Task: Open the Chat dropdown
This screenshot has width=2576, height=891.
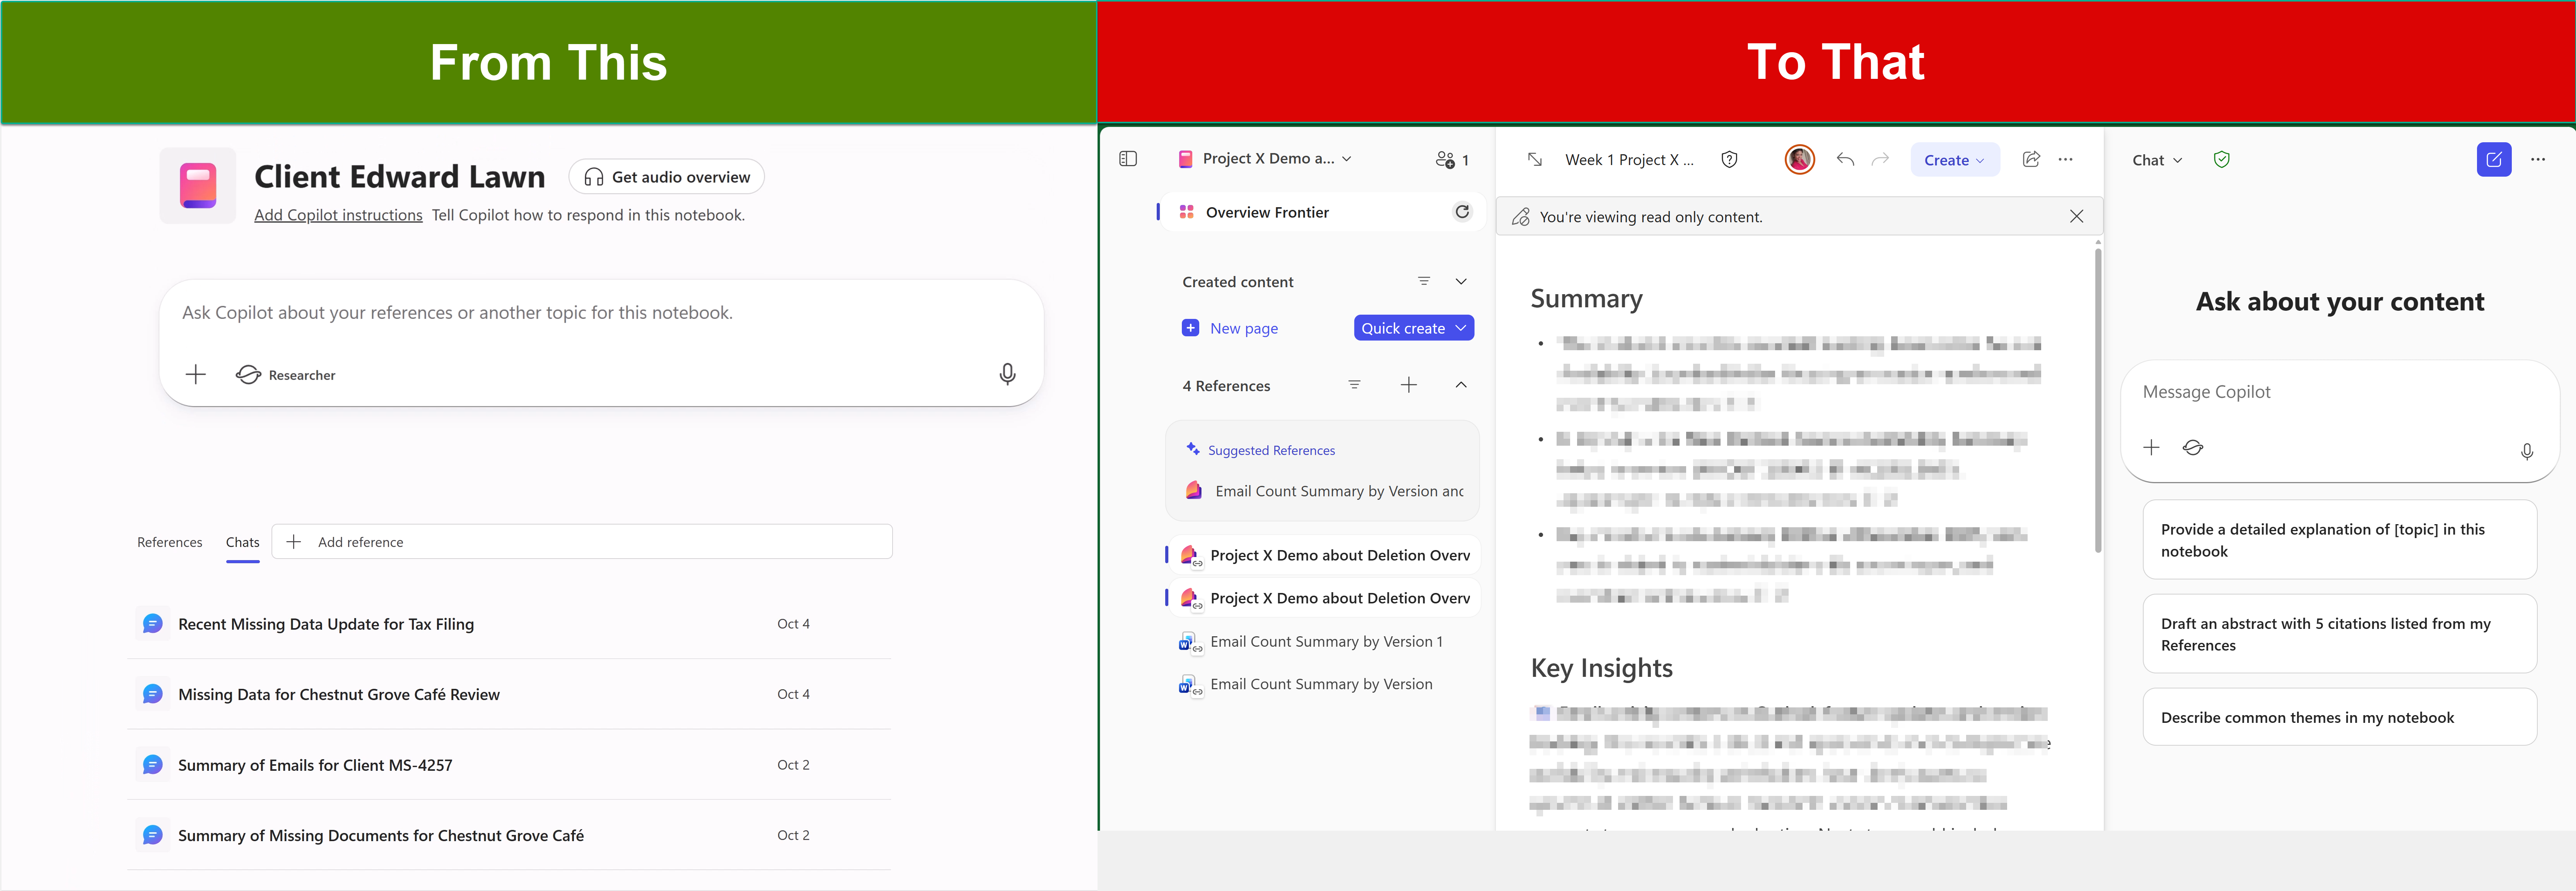Action: (x=2157, y=160)
